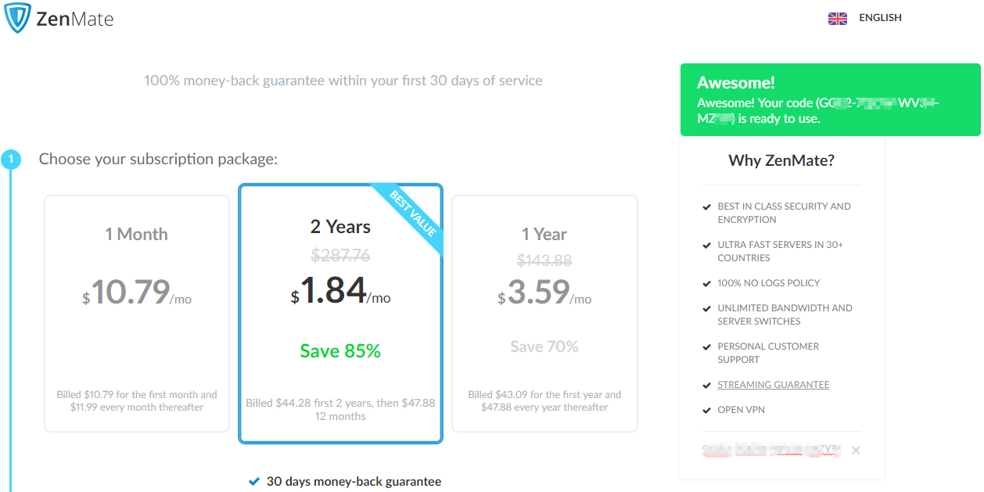The image size is (984, 492).
Task: Click the ZenMate shield logo icon
Action: (x=17, y=18)
